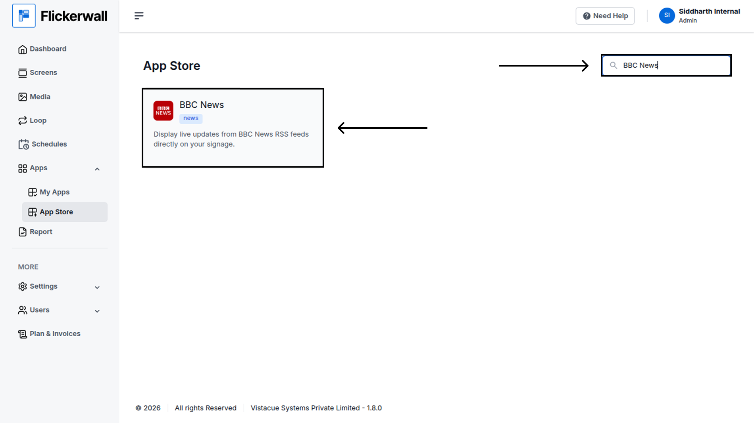Select My Apps in the sidebar
This screenshot has width=754, height=423.
tap(54, 192)
